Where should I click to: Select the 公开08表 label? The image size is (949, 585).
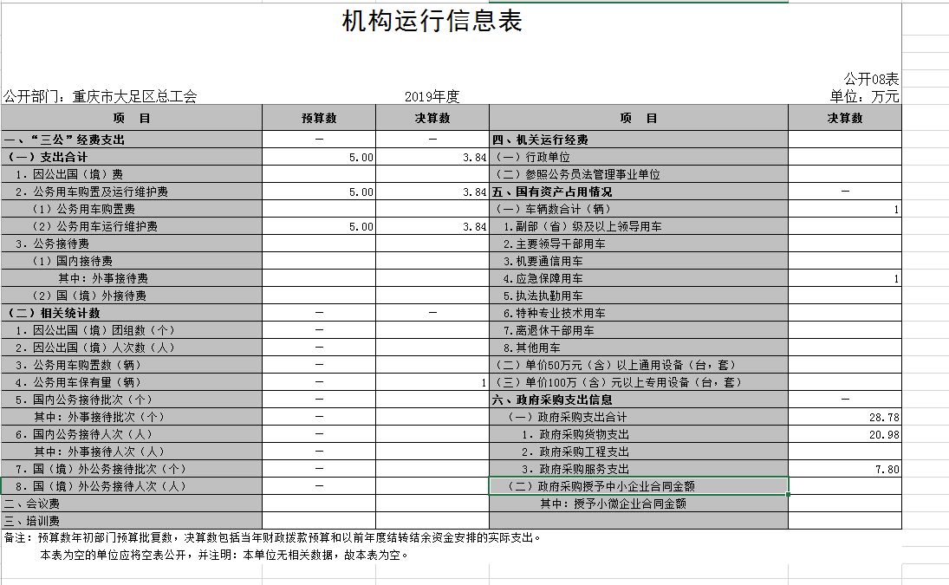(x=871, y=79)
